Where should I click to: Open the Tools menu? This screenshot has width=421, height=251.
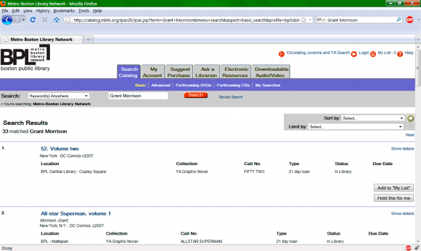pyautogui.click(x=84, y=11)
